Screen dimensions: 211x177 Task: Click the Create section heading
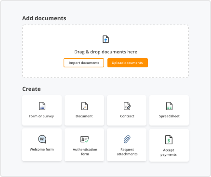pyautogui.click(x=31, y=89)
